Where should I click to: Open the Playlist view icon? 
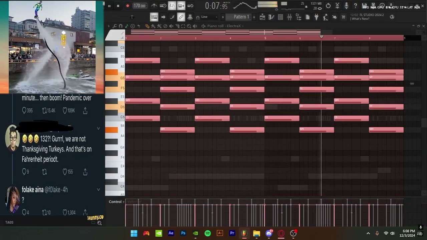(x=262, y=17)
